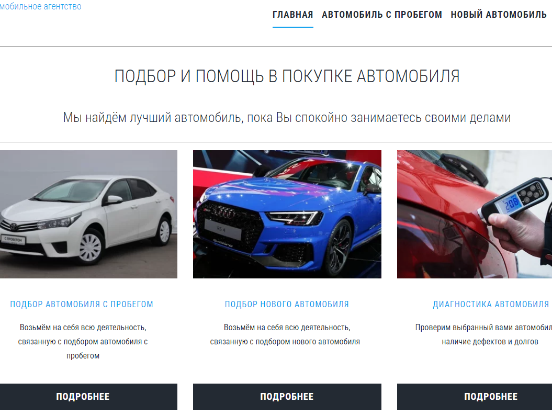Follow ПОДБОР АВТОМОБИЛЯ С ПРОБЕГОМ link
Viewport: 552px width, 415px height.
click(82, 304)
